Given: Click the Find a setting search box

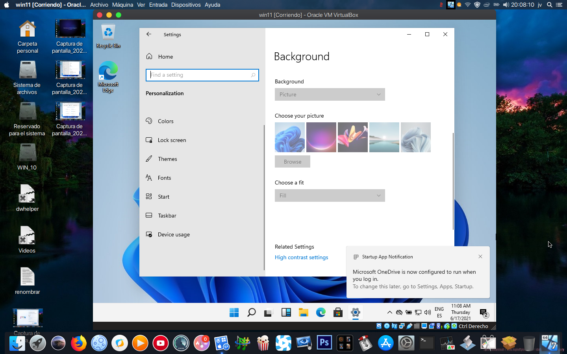Looking at the screenshot, I should tap(202, 75).
